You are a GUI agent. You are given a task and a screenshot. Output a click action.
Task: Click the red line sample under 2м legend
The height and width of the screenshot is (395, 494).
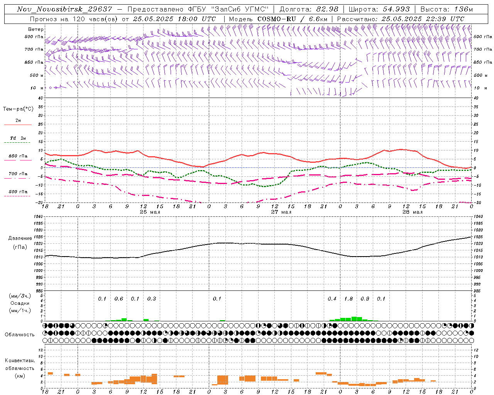18,125
